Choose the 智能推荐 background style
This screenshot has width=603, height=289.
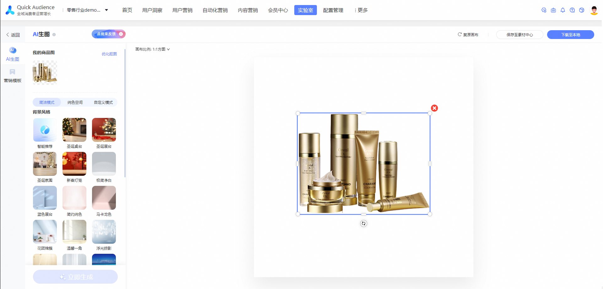[x=45, y=130]
